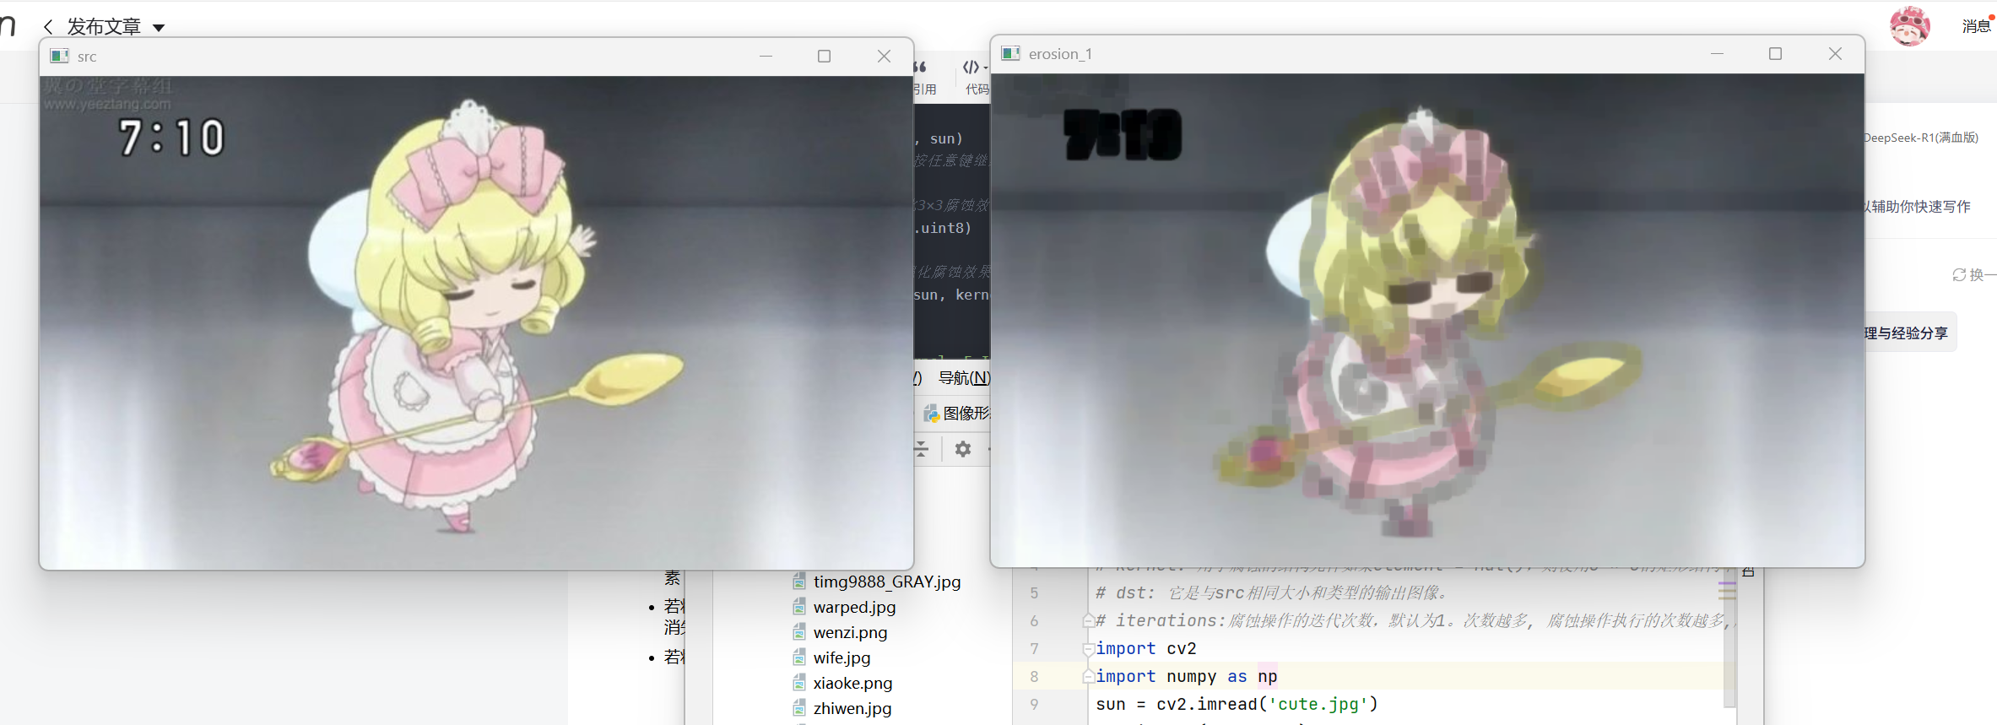
Task: Click the back arrow beside 发布文章
Action: pos(48,27)
